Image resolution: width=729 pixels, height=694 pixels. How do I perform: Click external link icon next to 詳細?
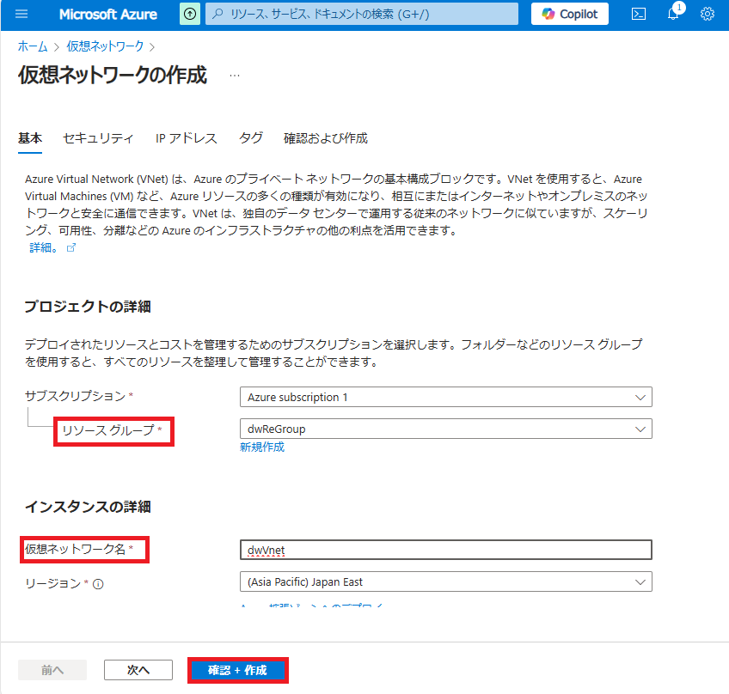(71, 247)
